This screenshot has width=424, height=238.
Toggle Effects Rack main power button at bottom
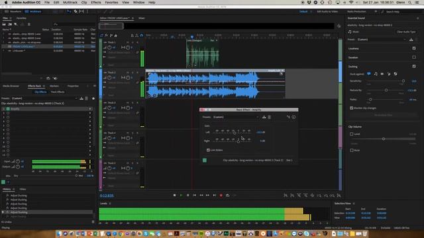[3, 182]
